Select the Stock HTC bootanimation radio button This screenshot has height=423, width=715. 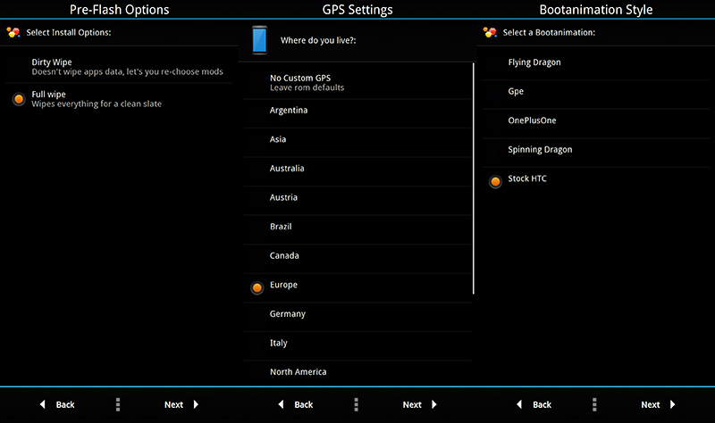pyautogui.click(x=495, y=180)
